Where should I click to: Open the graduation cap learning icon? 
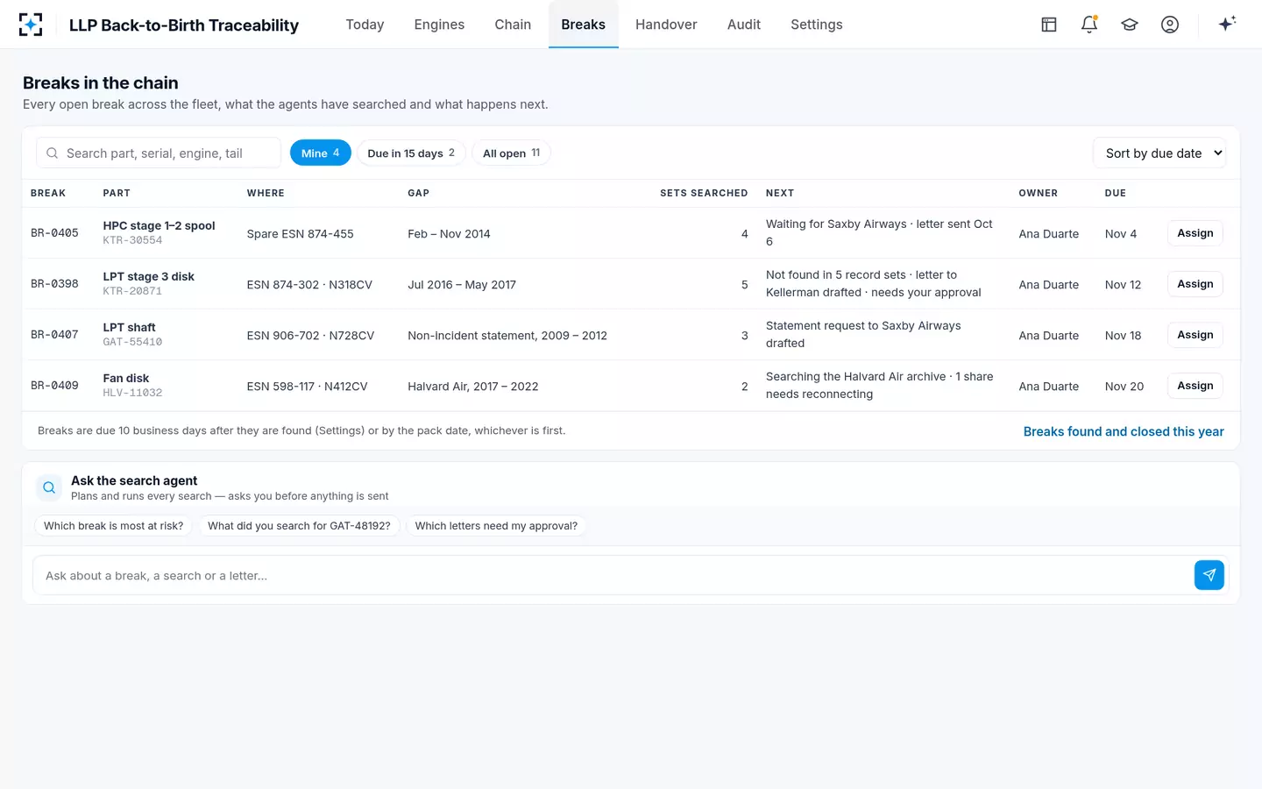1130,25
